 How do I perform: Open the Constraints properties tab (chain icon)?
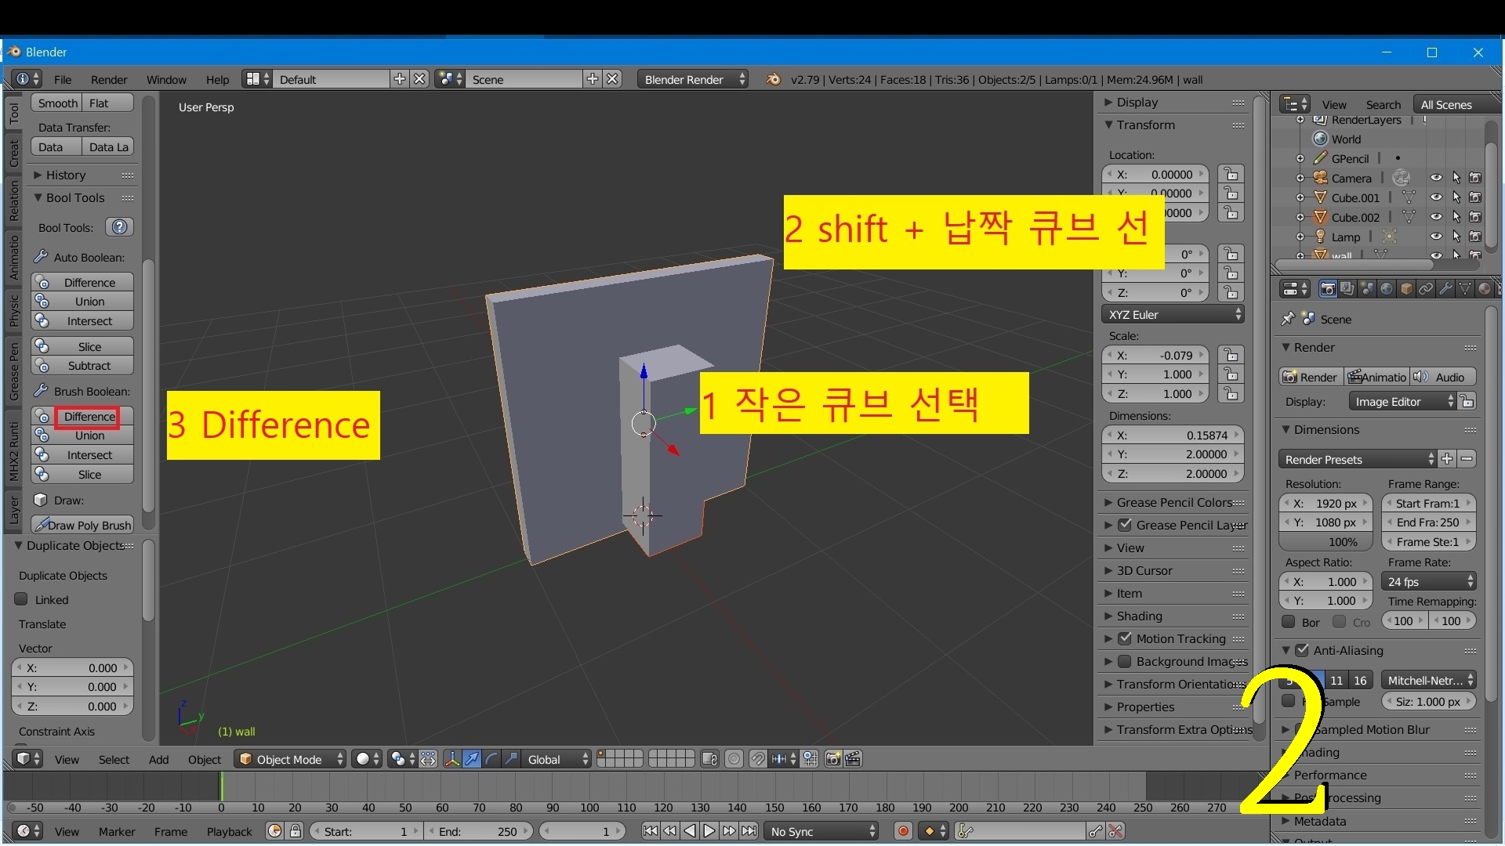(x=1426, y=289)
